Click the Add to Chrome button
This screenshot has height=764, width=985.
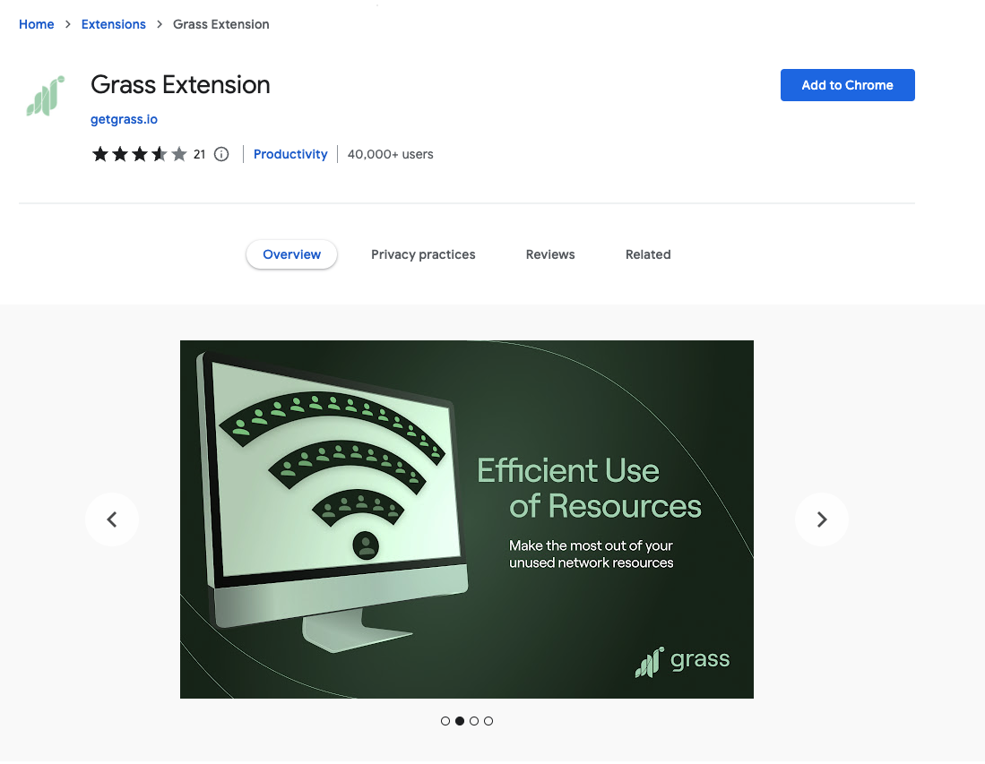(x=848, y=85)
